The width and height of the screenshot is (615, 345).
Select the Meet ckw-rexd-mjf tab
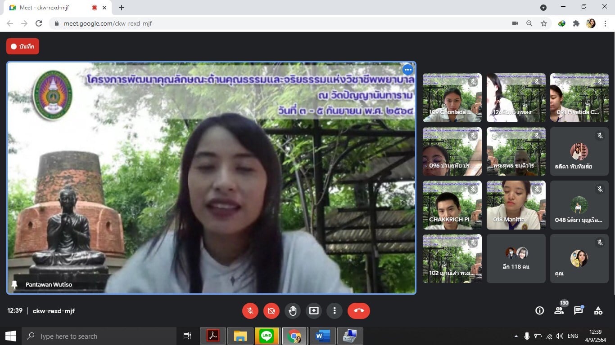pos(50,8)
